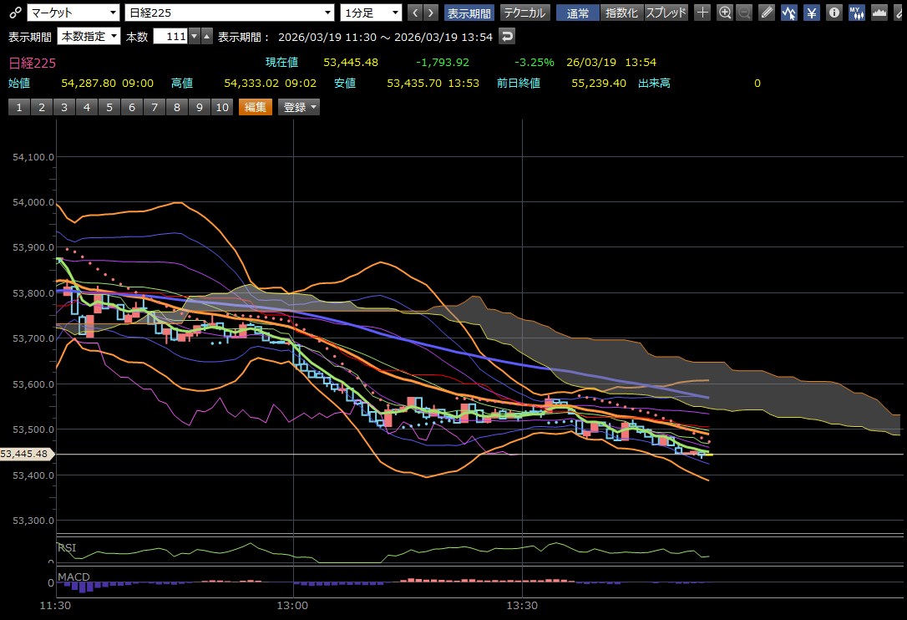Click the mountain area chart icon
The width and height of the screenshot is (907, 620).
[x=879, y=13]
